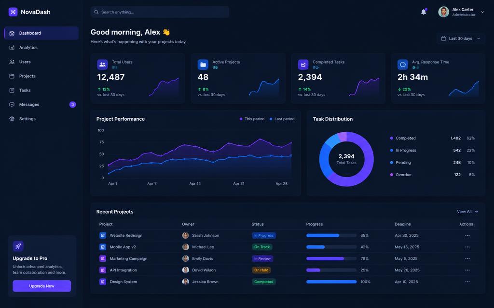Click Michael Lee's avatar
Image resolution: width=494 pixels, height=308 pixels.
[x=186, y=247]
